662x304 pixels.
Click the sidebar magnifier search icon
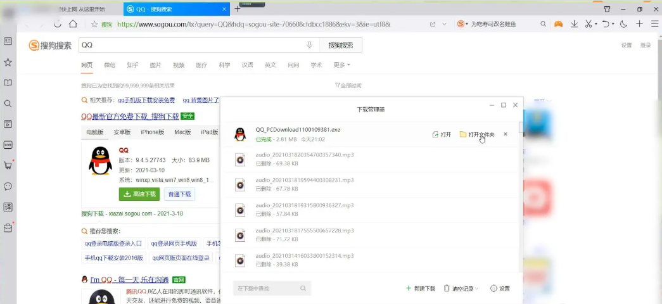click(x=8, y=103)
